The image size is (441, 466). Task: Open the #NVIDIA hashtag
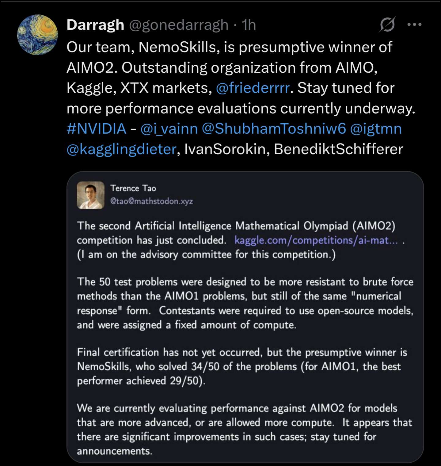[x=97, y=128]
